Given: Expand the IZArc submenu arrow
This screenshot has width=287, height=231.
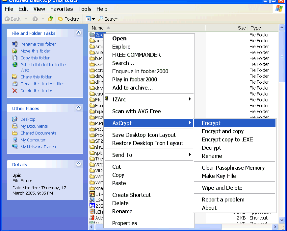Looking at the screenshot, I should tap(190, 99).
